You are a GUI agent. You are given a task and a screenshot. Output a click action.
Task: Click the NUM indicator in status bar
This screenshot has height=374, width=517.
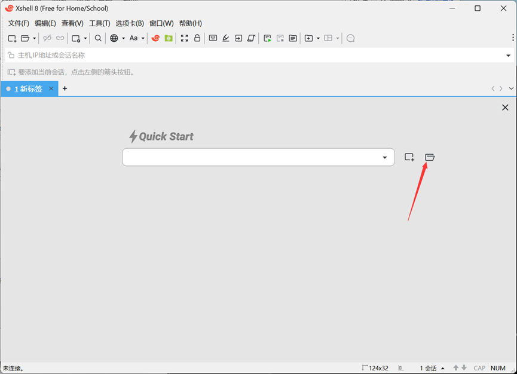click(x=498, y=368)
